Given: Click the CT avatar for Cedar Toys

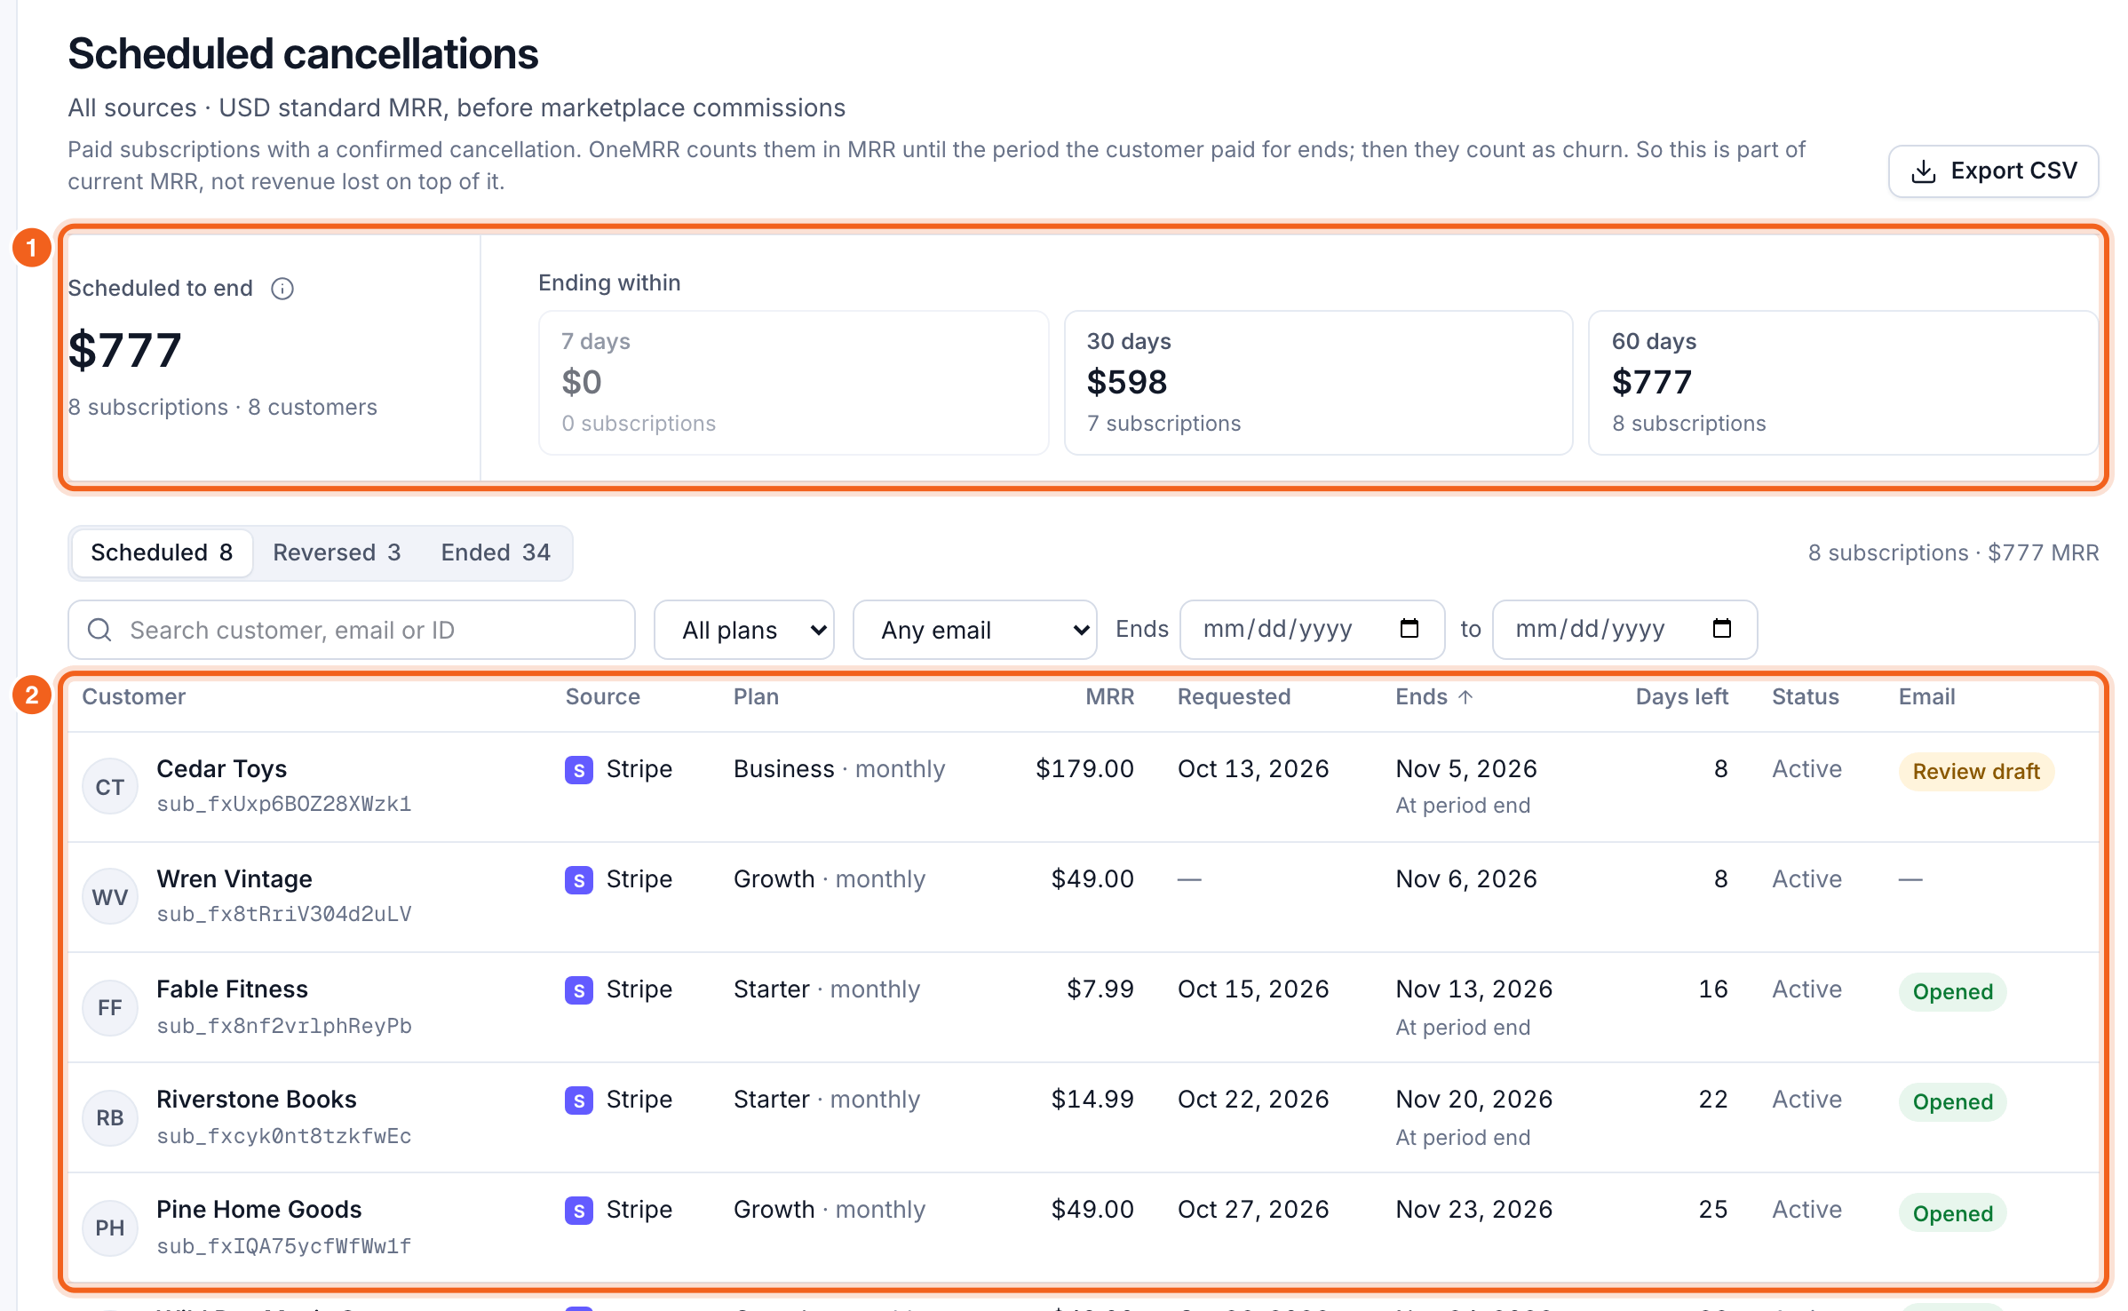Looking at the screenshot, I should click(x=110, y=787).
